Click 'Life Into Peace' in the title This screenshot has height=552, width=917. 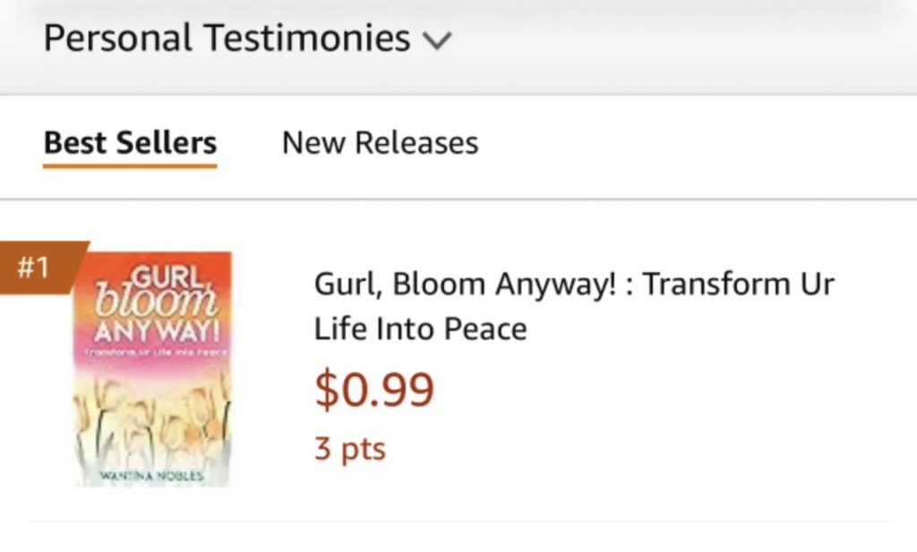pos(420,329)
